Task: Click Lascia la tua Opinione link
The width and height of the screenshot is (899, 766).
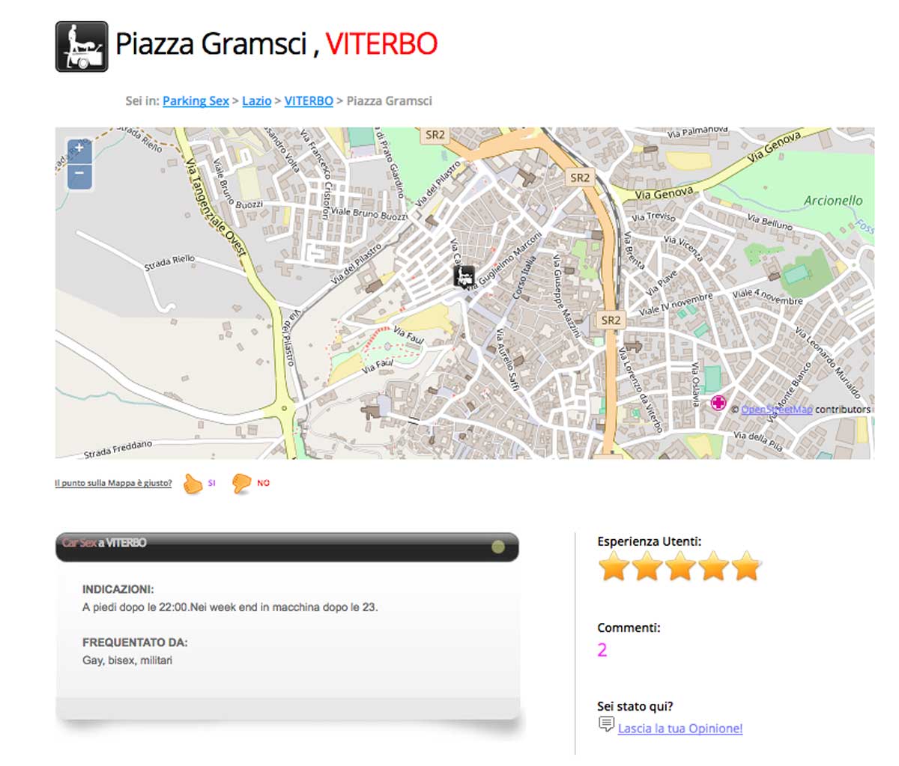Action: point(680,729)
